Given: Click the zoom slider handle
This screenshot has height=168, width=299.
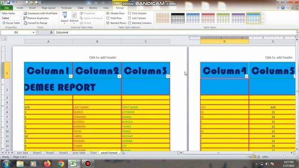Looking at the screenshot, I should click(285, 157).
